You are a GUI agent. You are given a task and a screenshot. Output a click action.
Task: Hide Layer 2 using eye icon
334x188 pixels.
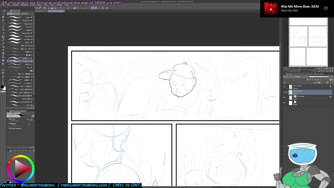coord(284,87)
